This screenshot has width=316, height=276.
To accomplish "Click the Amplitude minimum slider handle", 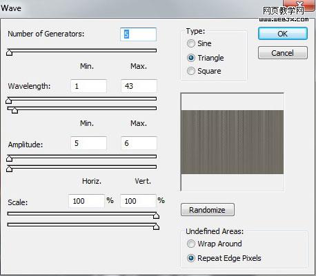I will pyautogui.click(x=9, y=158).
